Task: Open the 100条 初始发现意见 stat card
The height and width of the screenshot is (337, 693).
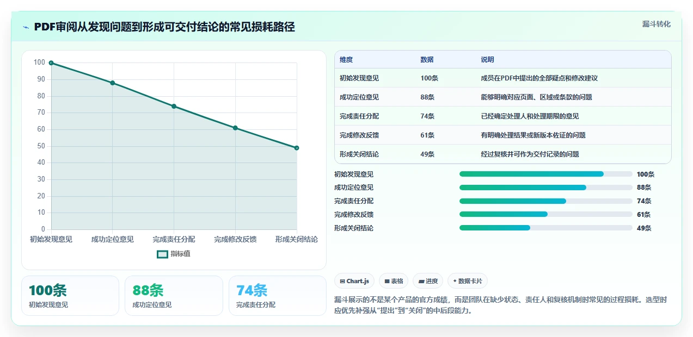Action: pos(70,296)
